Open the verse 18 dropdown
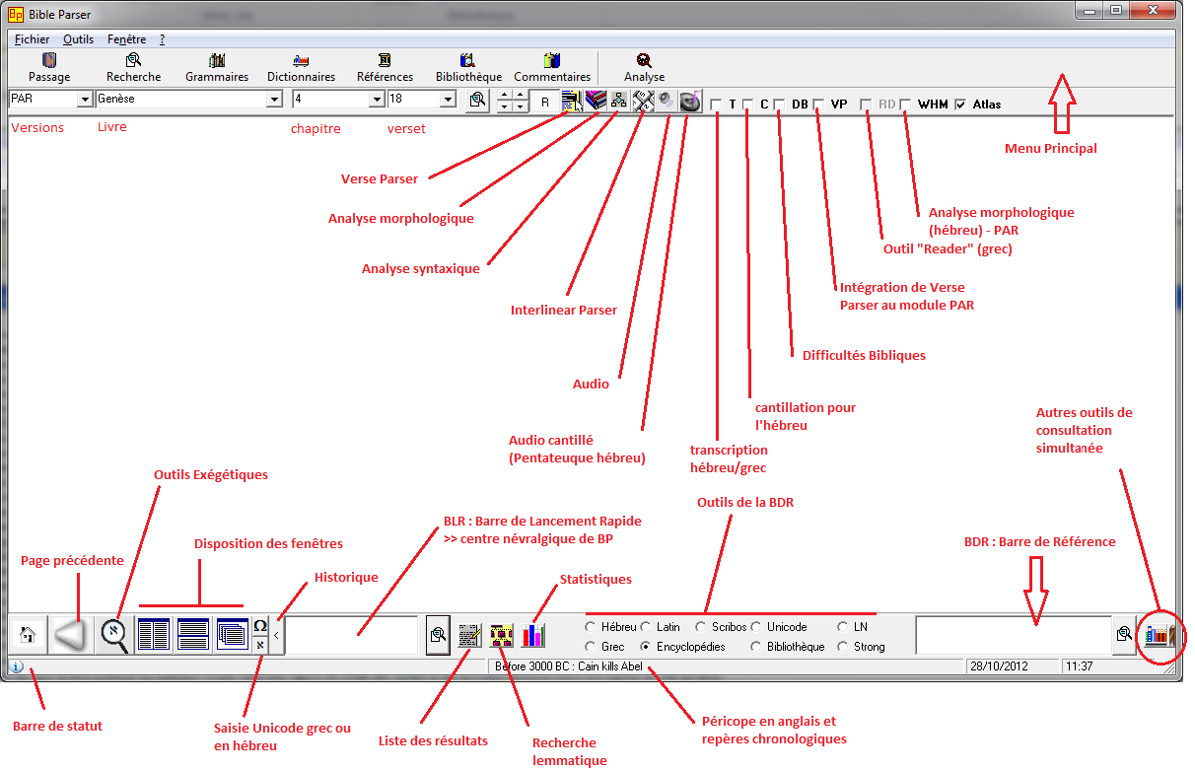 tap(448, 100)
